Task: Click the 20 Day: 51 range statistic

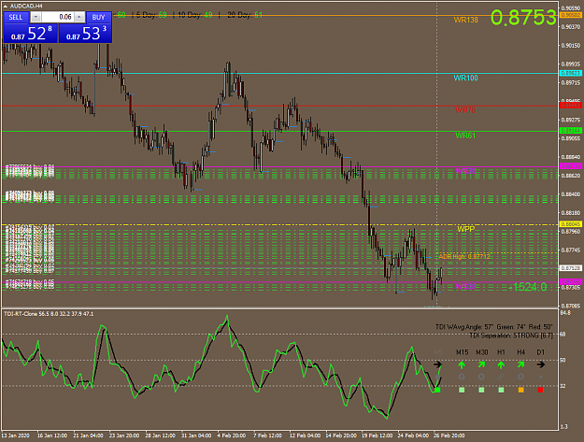Action: coord(245,15)
